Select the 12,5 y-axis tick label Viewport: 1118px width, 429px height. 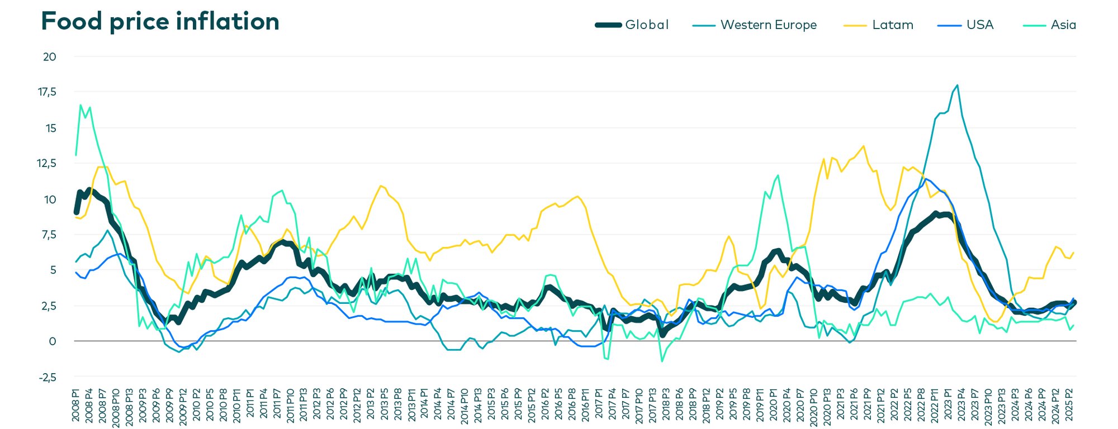click(x=48, y=163)
